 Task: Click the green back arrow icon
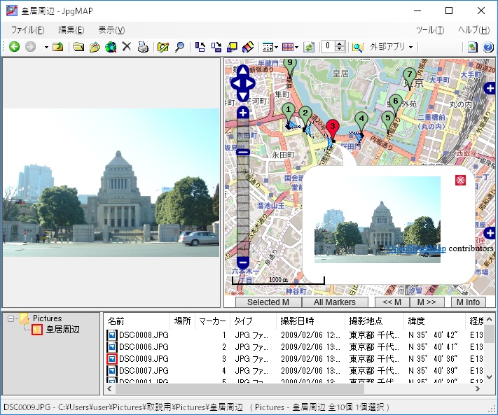(x=14, y=47)
